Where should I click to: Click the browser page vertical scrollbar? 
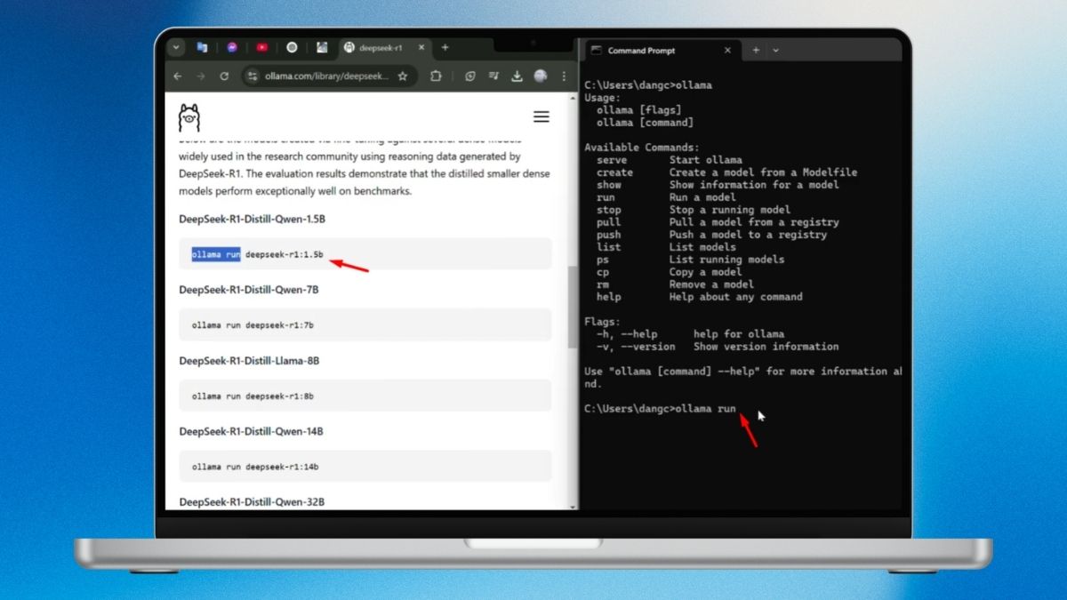[x=573, y=307]
